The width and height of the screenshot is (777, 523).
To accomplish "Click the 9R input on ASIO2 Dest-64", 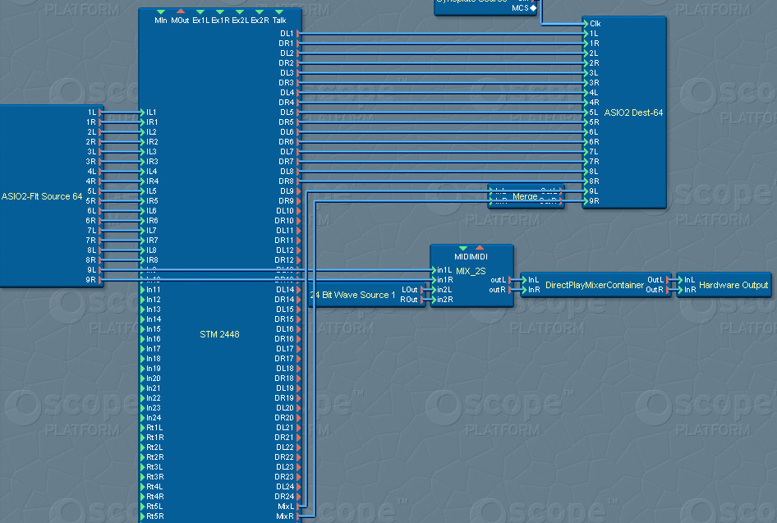I will (586, 201).
